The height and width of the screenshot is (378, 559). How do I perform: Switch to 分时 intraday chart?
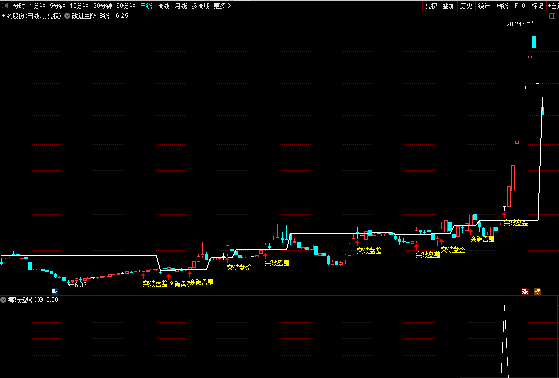tap(19, 6)
